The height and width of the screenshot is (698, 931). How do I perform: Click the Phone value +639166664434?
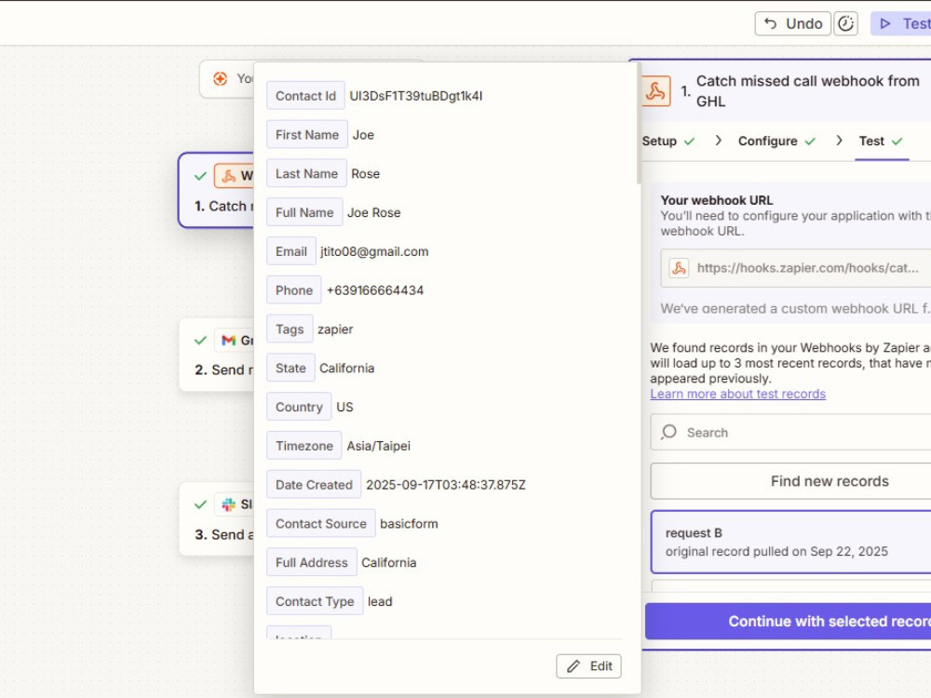[374, 290]
